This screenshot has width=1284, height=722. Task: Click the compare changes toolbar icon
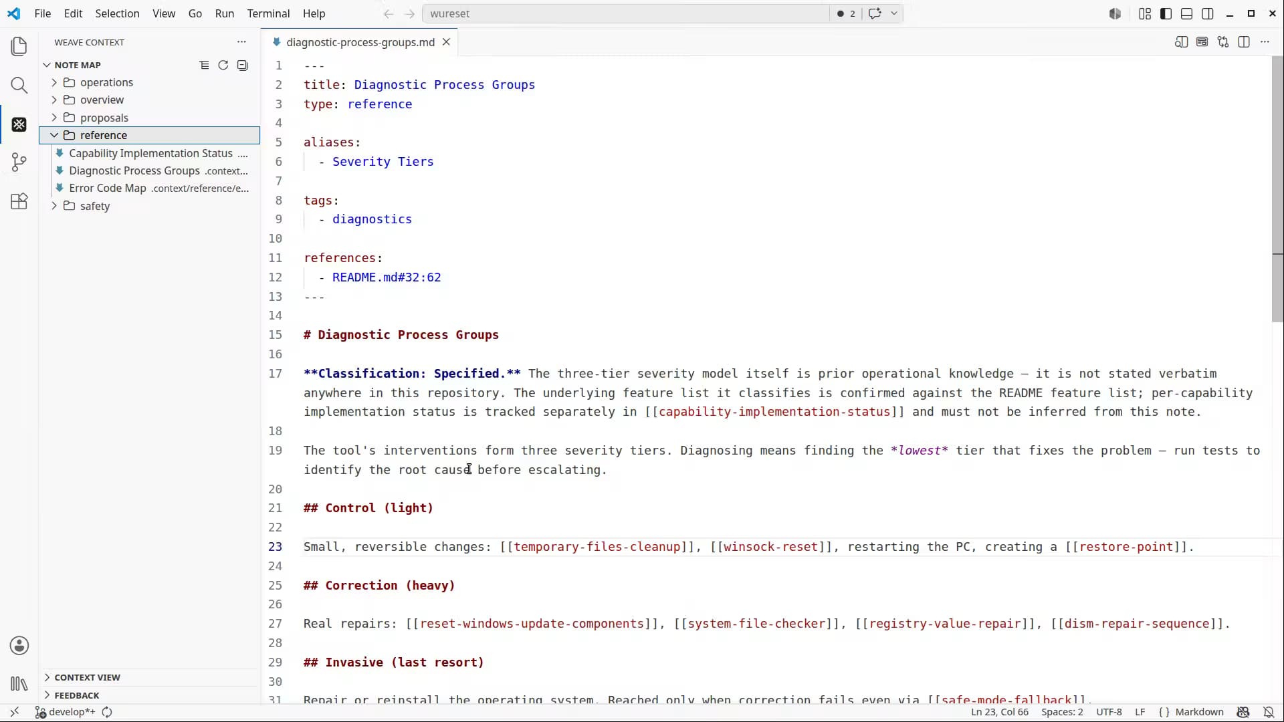click(x=1223, y=42)
